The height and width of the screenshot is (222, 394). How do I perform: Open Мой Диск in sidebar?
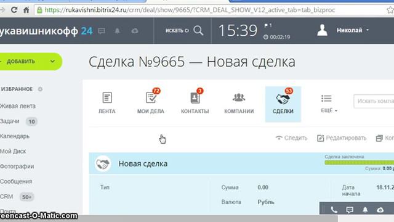click(13, 151)
